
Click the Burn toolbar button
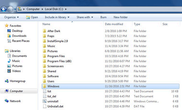[x=103, y=17]
